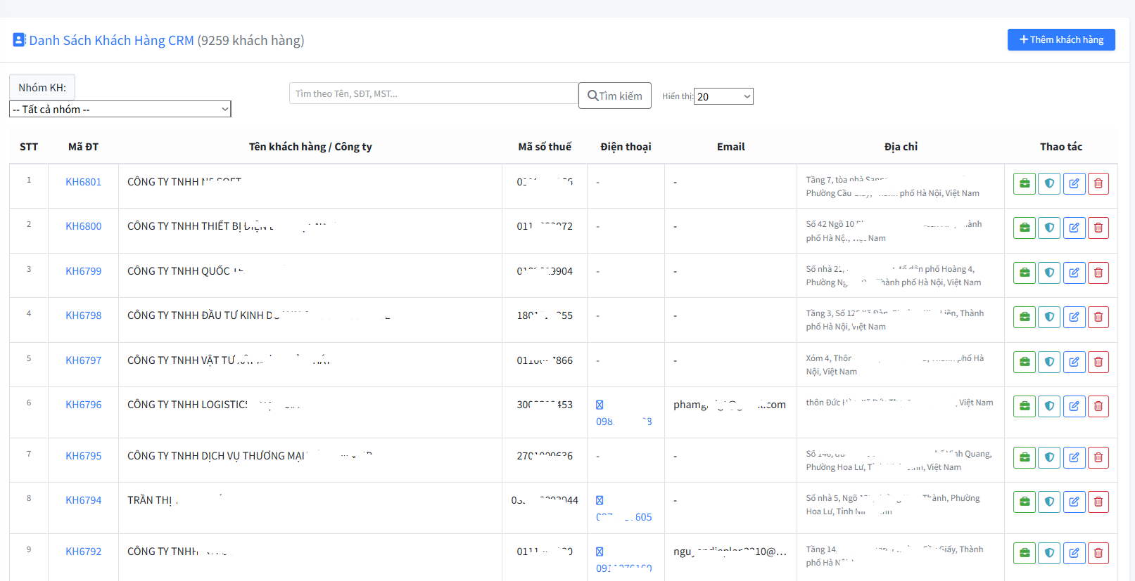
Task: Click the briefcase icon for KH6795
Action: tap(1025, 457)
